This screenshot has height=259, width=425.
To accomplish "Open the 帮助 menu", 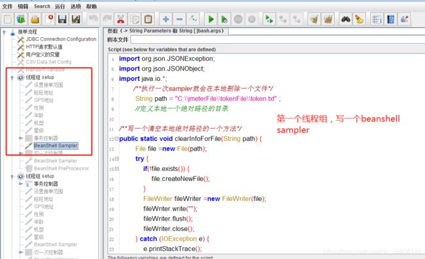I will tap(92, 7).
